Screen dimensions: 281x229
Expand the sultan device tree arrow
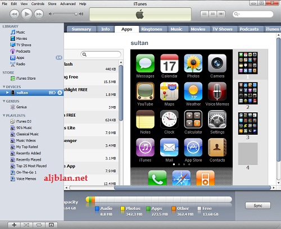7,93
